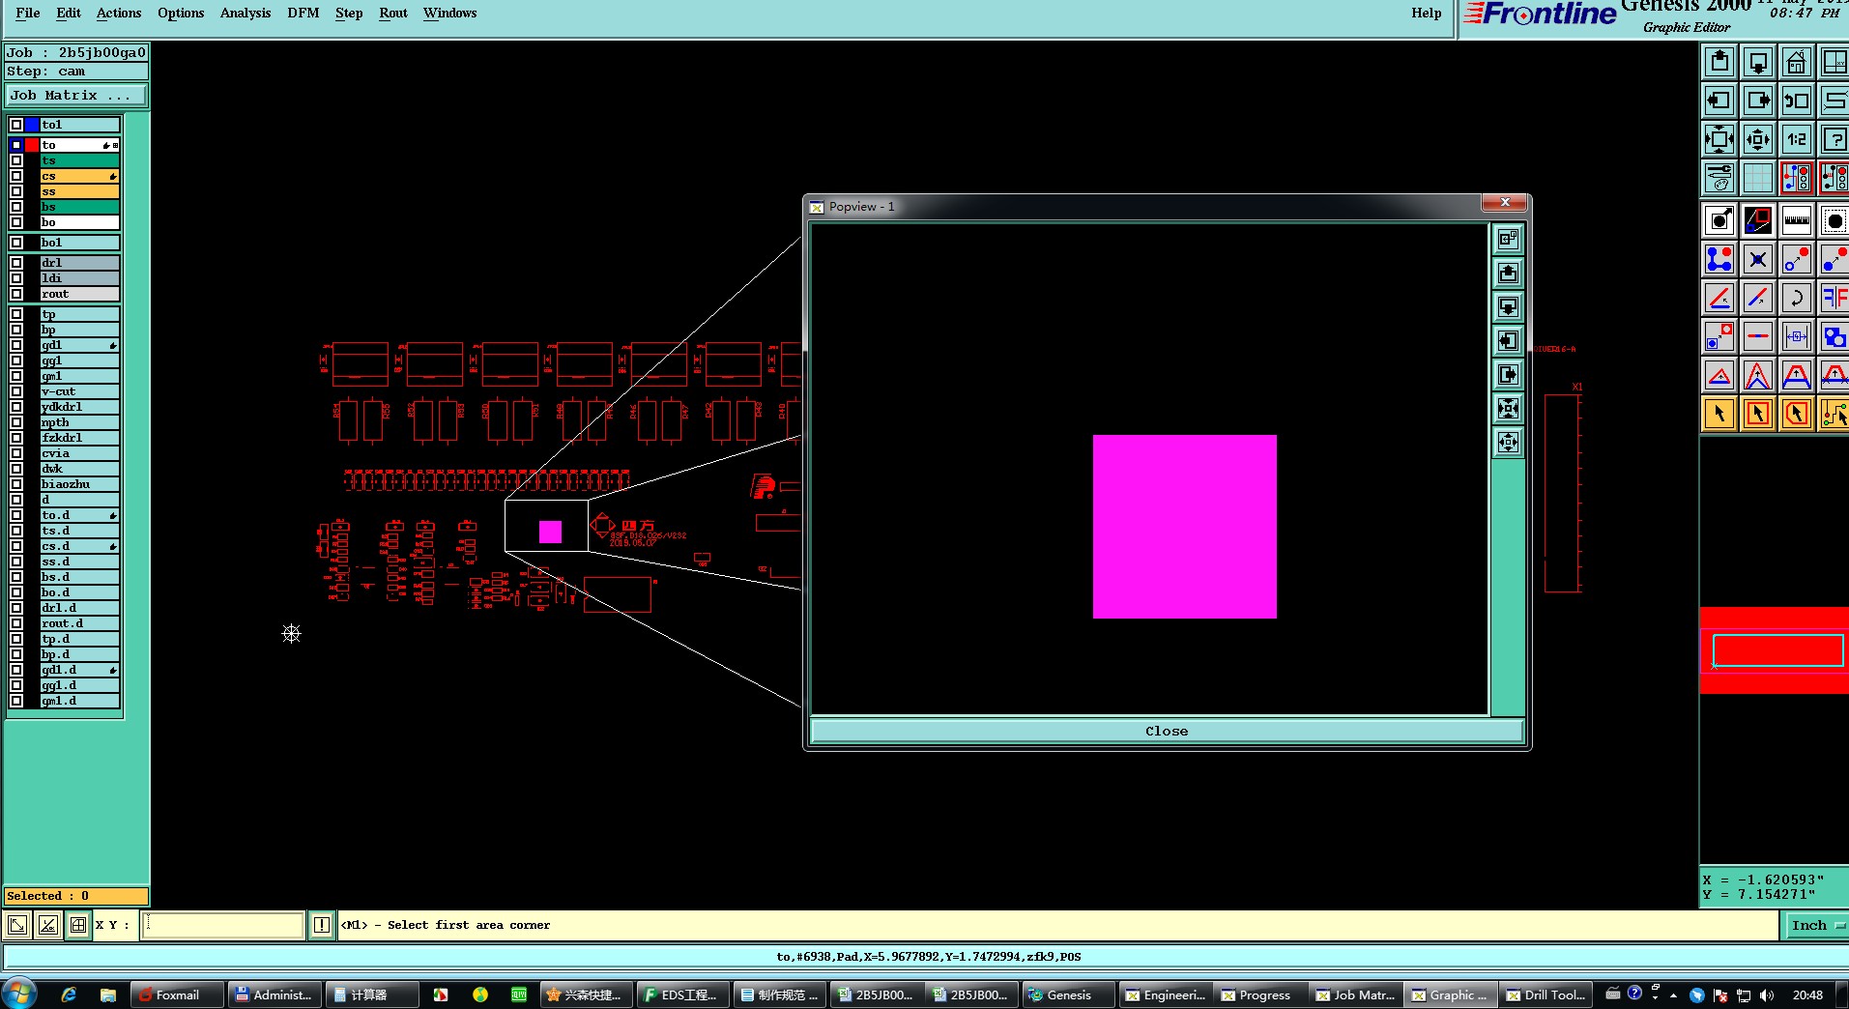The height and width of the screenshot is (1009, 1849).
Task: Click the pan up view icon
Action: (1719, 63)
